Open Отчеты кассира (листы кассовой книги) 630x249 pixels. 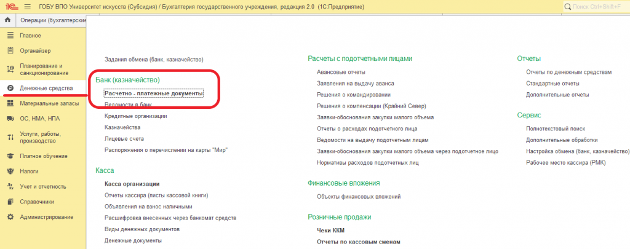click(156, 195)
